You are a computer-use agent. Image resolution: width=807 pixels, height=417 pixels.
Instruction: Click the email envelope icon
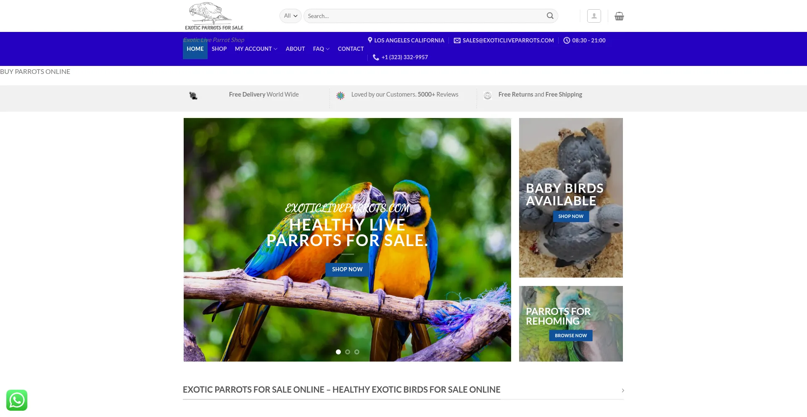tap(457, 40)
